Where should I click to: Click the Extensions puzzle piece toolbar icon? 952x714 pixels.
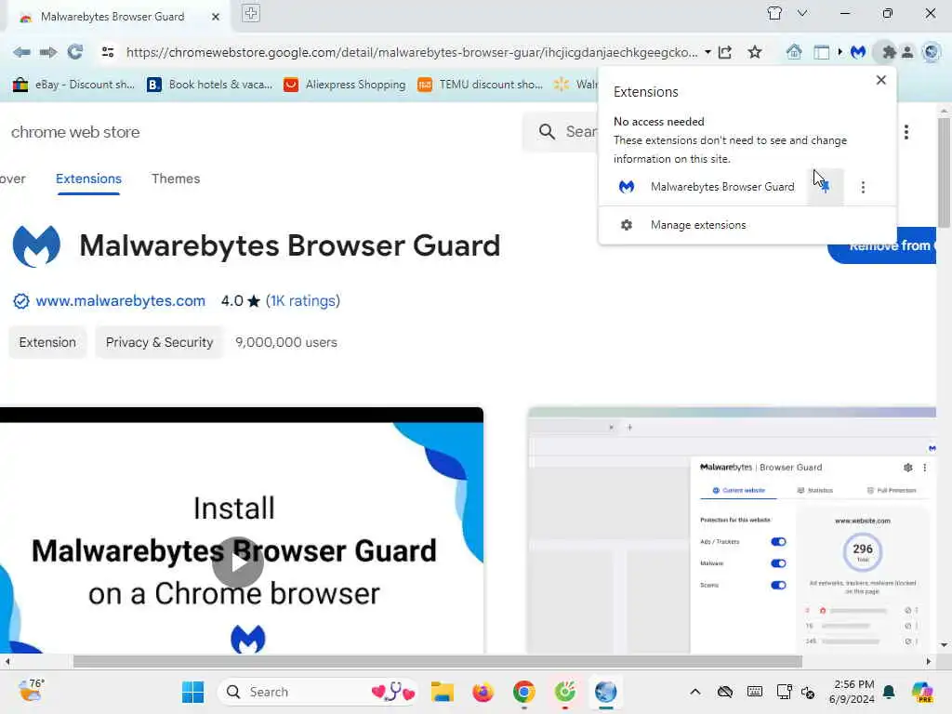click(888, 52)
